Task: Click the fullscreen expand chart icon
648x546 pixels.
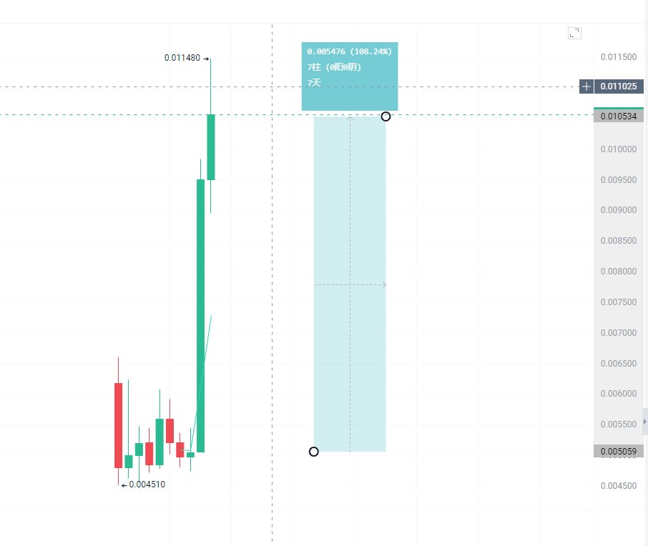Action: click(x=574, y=33)
